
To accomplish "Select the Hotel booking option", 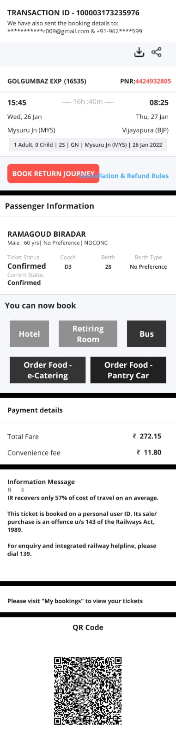I will click(29, 334).
